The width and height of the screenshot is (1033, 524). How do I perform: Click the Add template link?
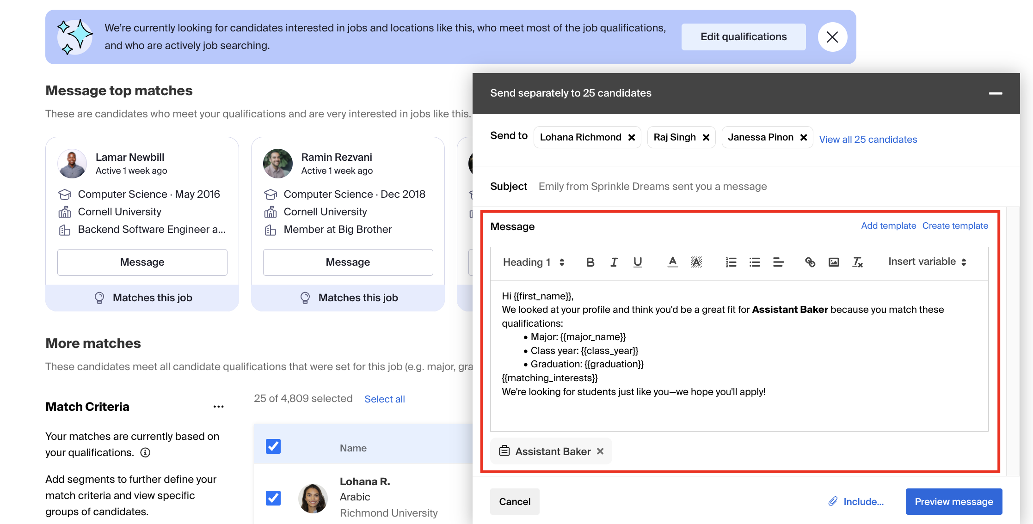tap(888, 225)
